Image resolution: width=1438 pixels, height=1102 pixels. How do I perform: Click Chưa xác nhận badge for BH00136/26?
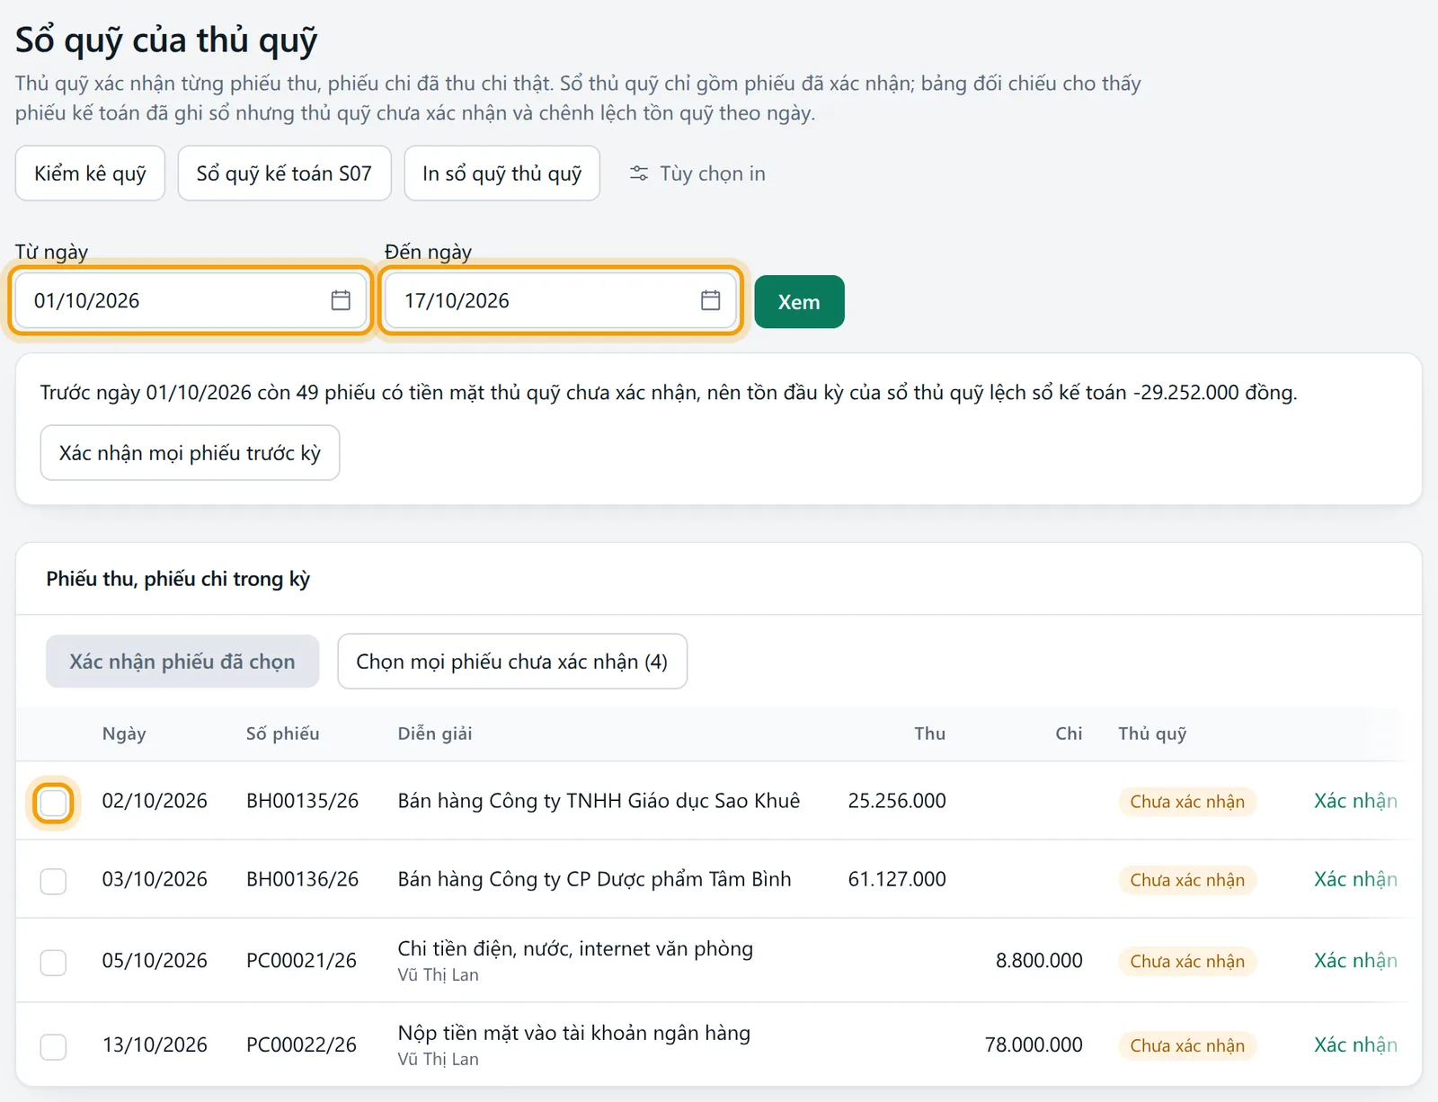pyautogui.click(x=1187, y=880)
